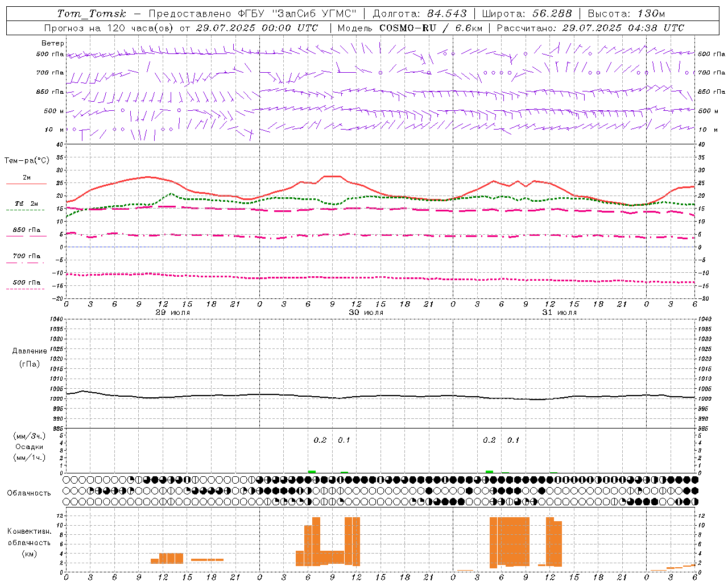
Task: Click the (мм/3ч.) precipitation unit label
Action: coord(30,436)
